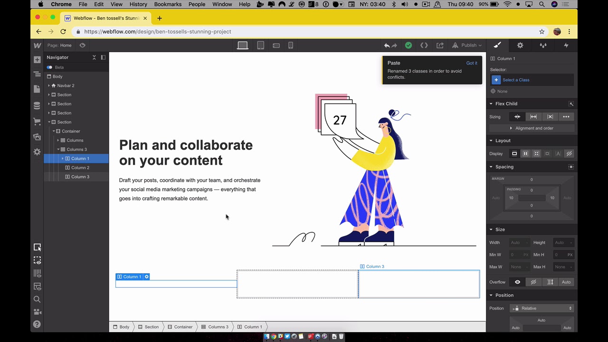This screenshot has width=608, height=342.
Task: Set flex sizing to grow
Action: 533,117
